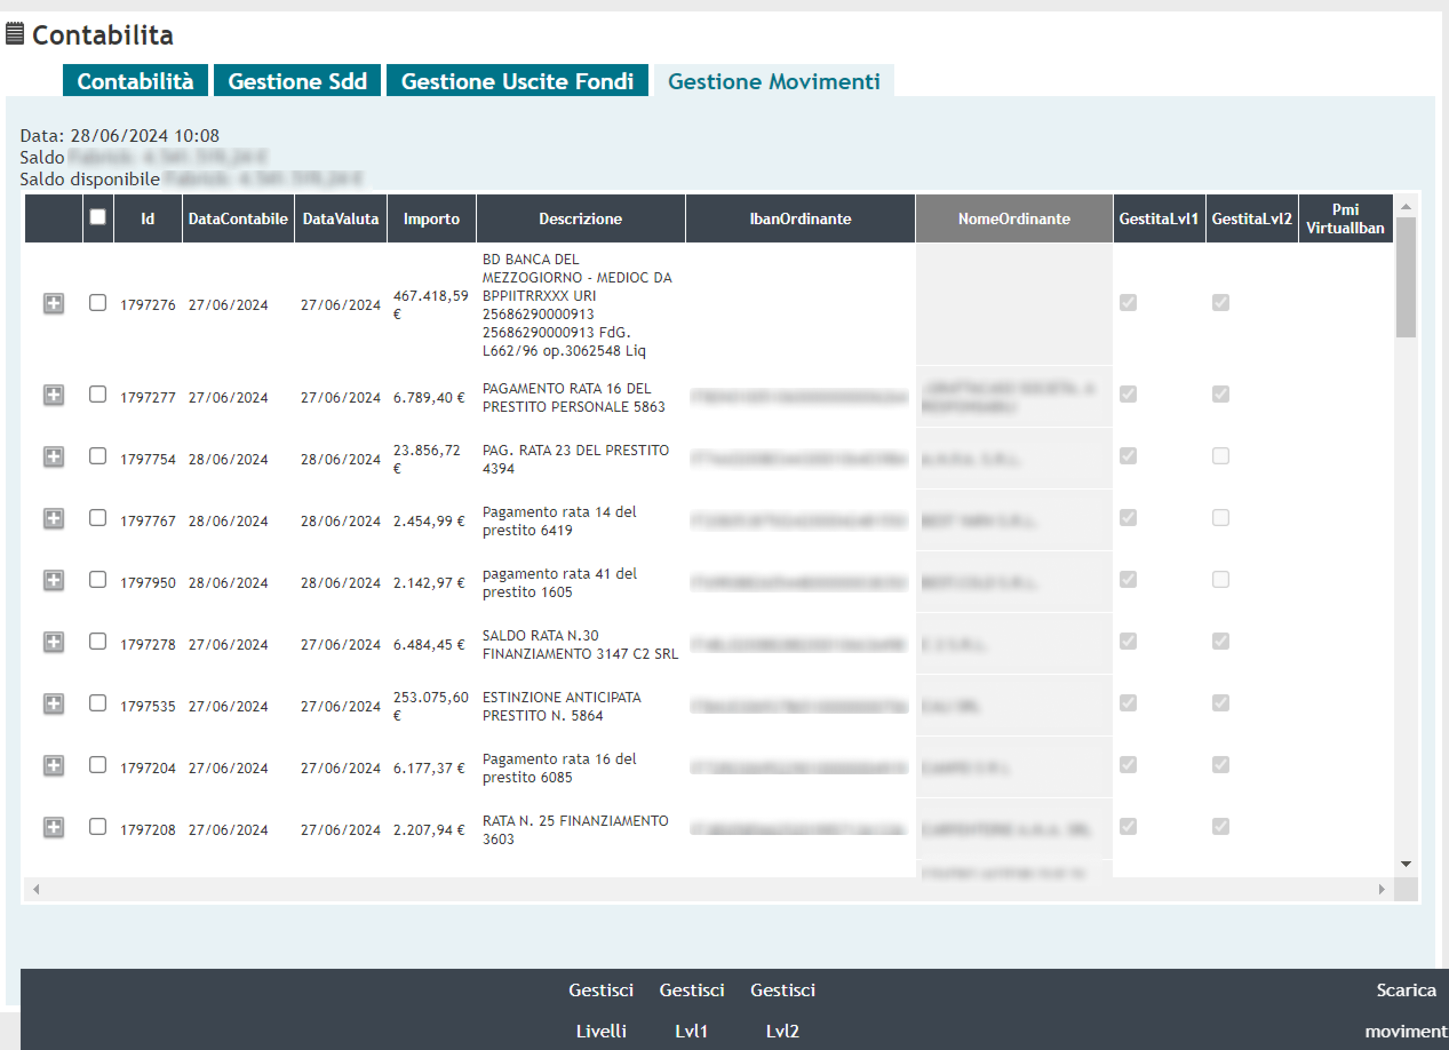This screenshot has height=1050, width=1449.
Task: Toggle GestitaLvl2 checkbox for row 1797754
Action: [x=1220, y=456]
